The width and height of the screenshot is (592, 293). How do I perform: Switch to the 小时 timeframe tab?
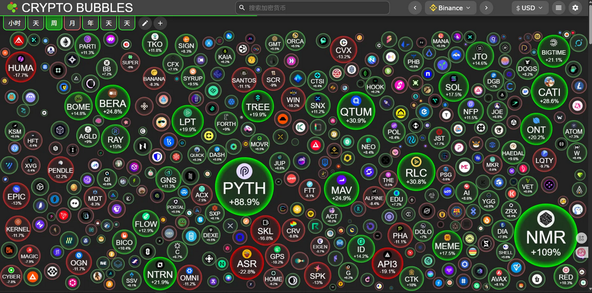(x=14, y=23)
